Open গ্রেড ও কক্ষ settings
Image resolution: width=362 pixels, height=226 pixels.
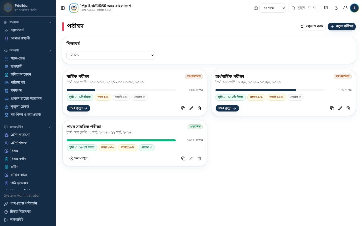(312, 26)
